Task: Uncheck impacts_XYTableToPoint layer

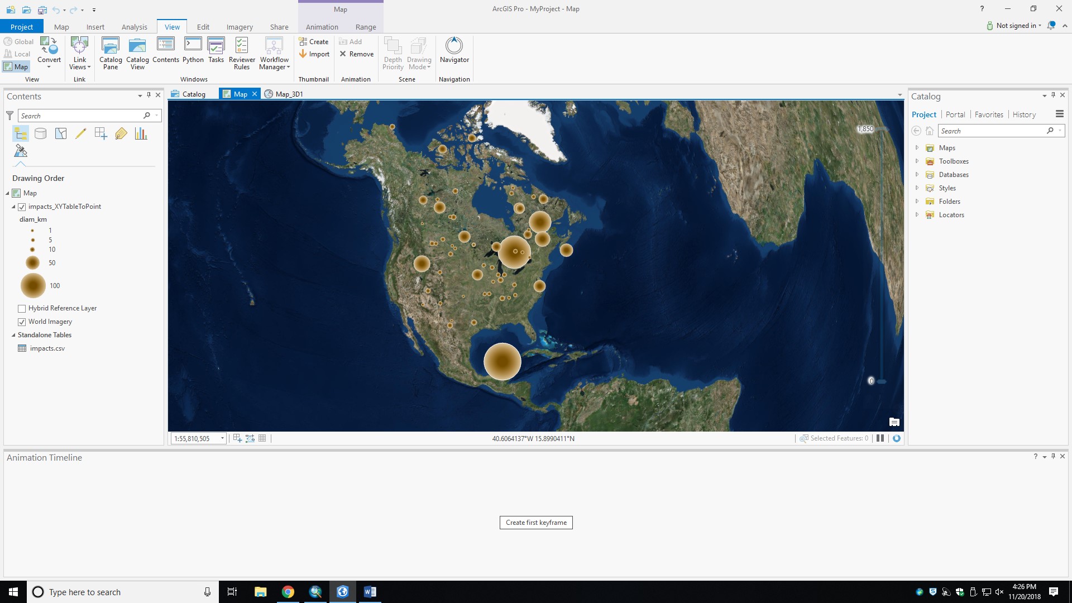Action: click(x=22, y=207)
